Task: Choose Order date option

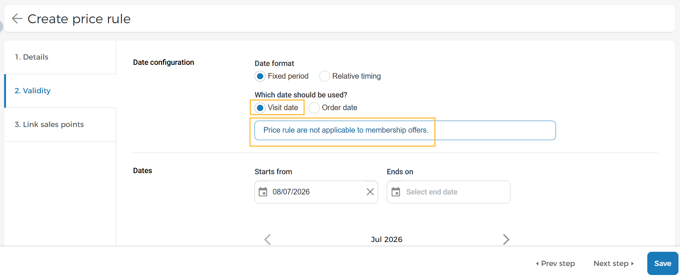Action: 314,108
